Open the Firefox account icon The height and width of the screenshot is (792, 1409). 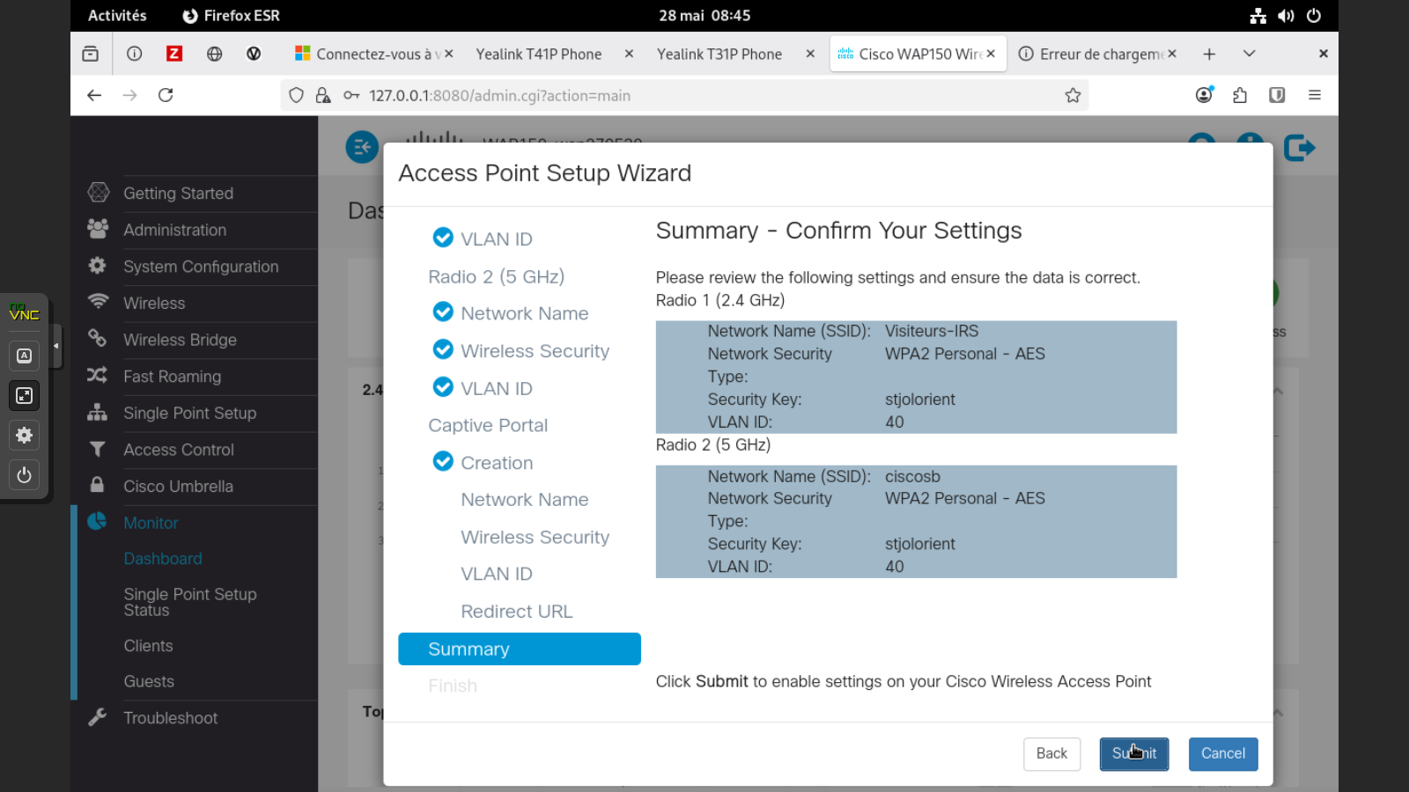(x=1204, y=95)
